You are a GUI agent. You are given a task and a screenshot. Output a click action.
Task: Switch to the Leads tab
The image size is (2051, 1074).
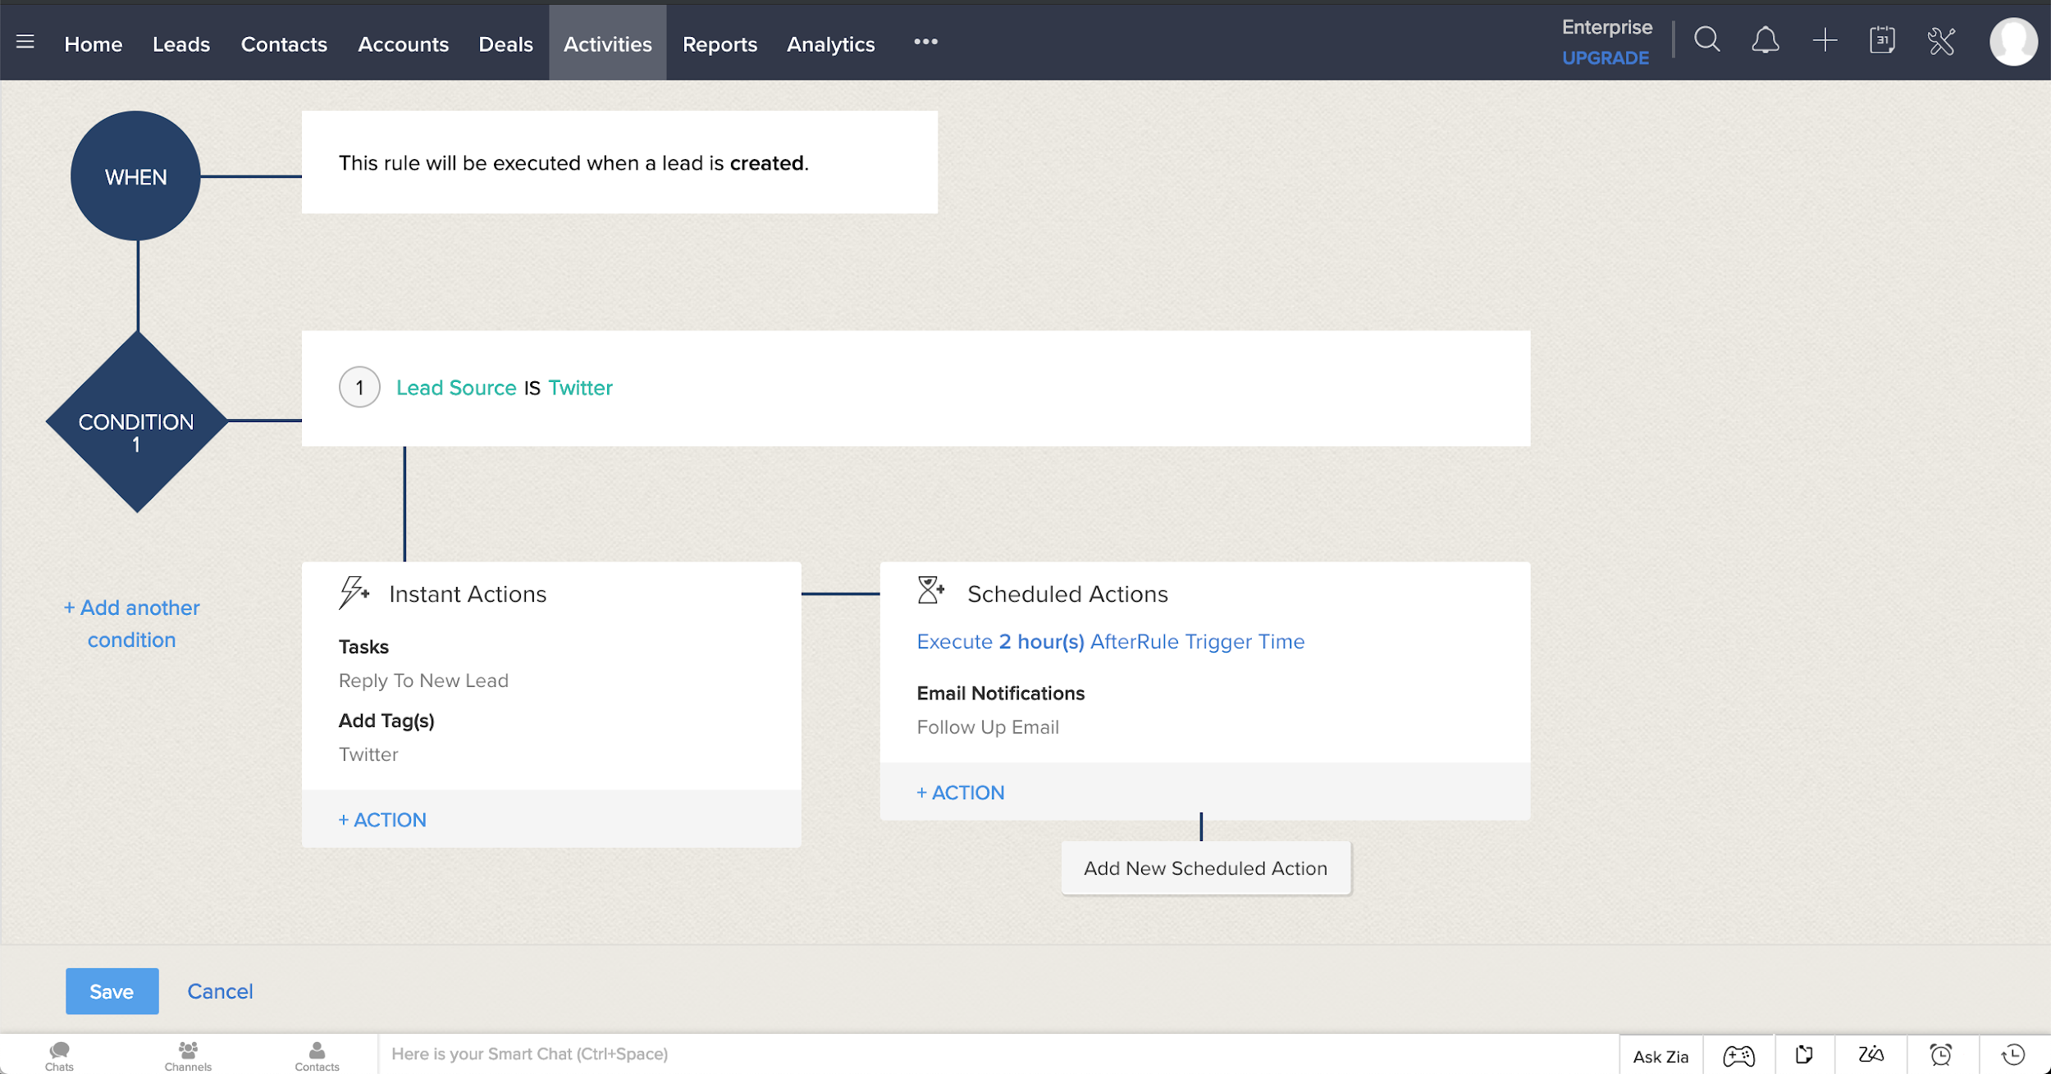pos(181,44)
